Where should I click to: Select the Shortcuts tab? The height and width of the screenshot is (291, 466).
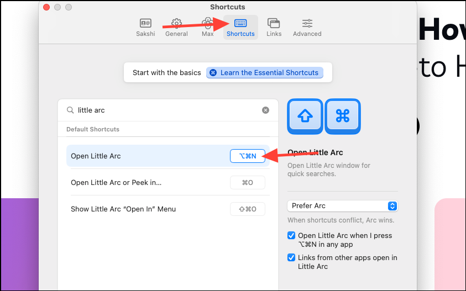click(240, 27)
